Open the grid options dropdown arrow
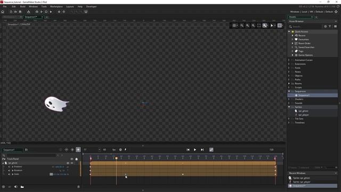Screen dimensions: 341x192 pos(237,26)
